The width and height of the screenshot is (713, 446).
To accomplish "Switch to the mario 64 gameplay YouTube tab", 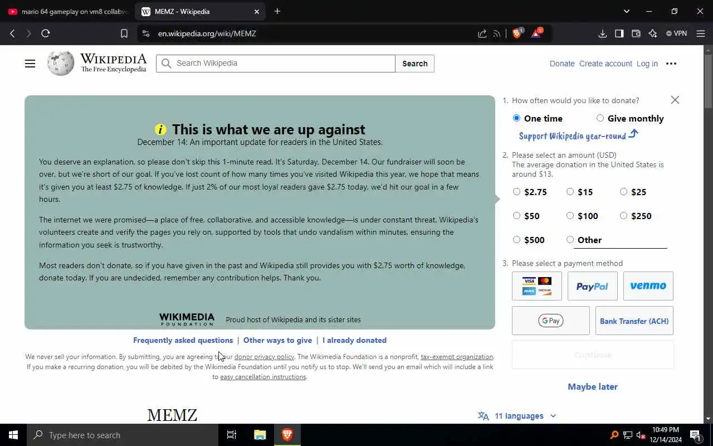I will point(68,11).
